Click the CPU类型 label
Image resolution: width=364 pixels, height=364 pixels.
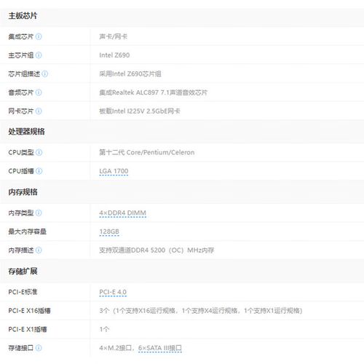point(21,152)
